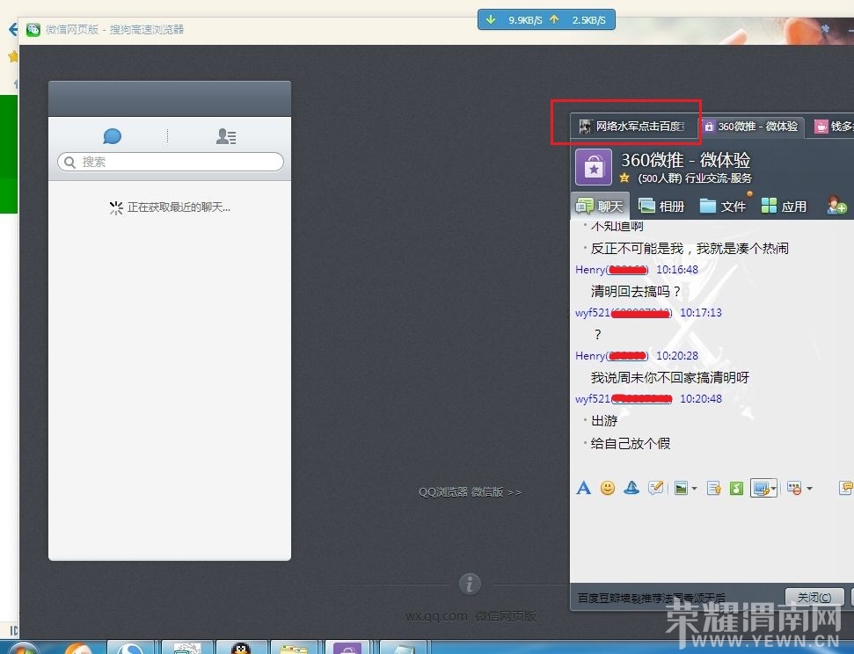Click wyf521's name at 10:20:48
The image size is (854, 654).
tap(593, 398)
